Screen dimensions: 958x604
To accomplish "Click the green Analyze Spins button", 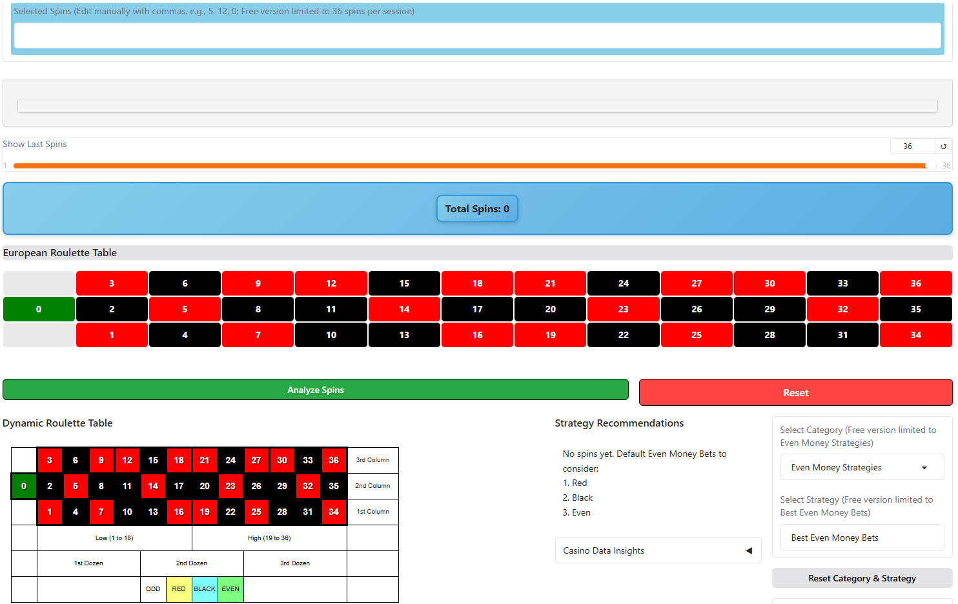I will point(315,390).
